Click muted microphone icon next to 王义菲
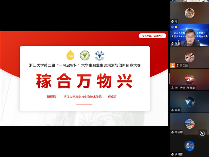This screenshot has height=157, width=209. (178, 66)
